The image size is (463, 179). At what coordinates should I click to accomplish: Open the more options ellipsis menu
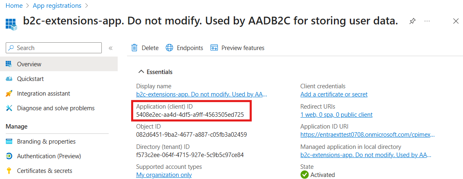tap(427, 21)
